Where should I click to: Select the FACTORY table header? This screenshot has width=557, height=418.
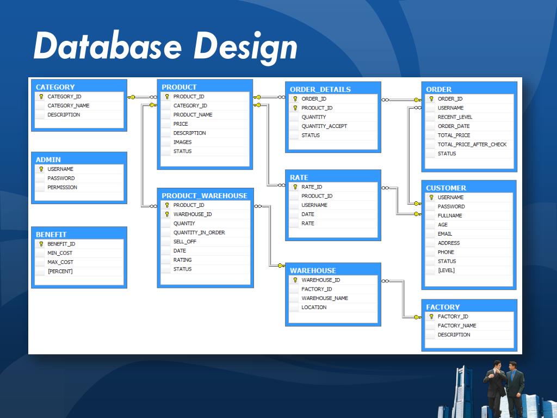tap(469, 307)
